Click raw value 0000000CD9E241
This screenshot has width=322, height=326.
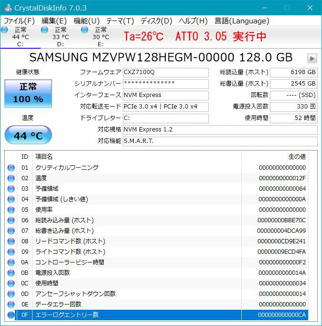pyautogui.click(x=281, y=241)
